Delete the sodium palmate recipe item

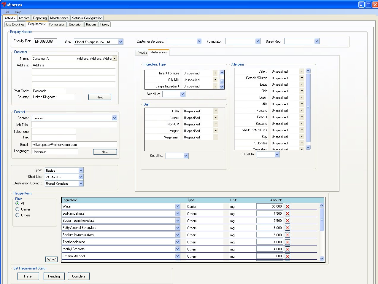click(x=287, y=214)
